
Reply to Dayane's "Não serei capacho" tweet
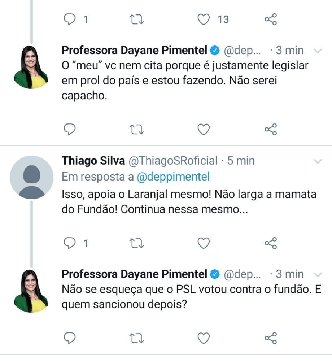tap(69, 129)
